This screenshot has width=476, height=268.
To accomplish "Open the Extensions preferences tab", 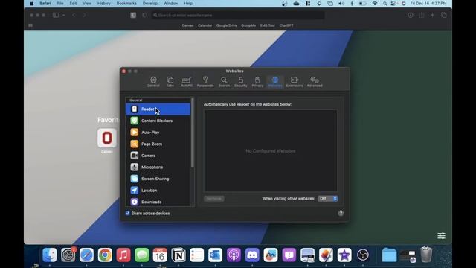I will coord(295,82).
